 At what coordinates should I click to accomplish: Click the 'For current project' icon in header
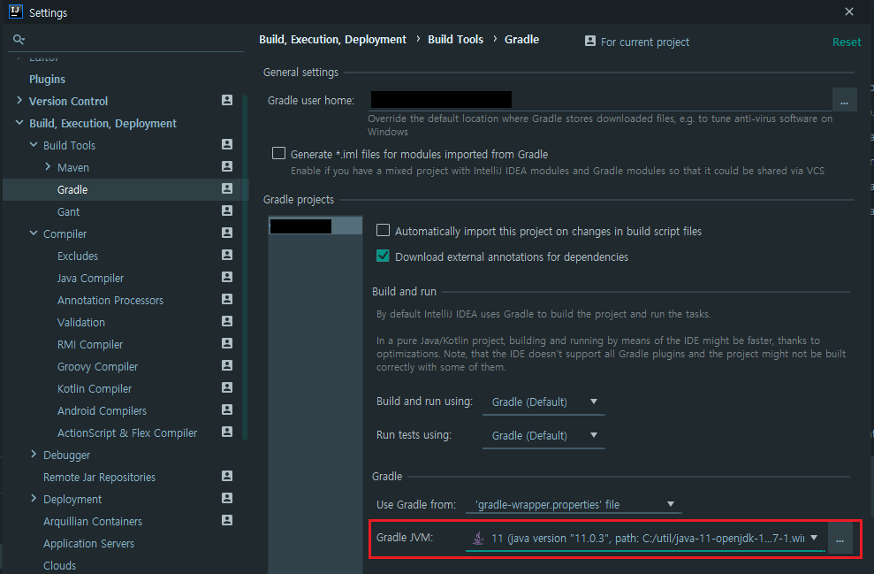[x=589, y=41]
